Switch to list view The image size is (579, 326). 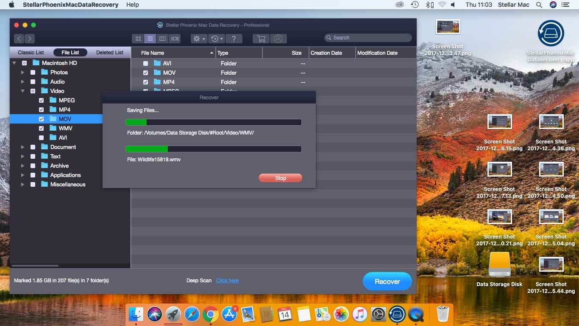click(x=150, y=39)
